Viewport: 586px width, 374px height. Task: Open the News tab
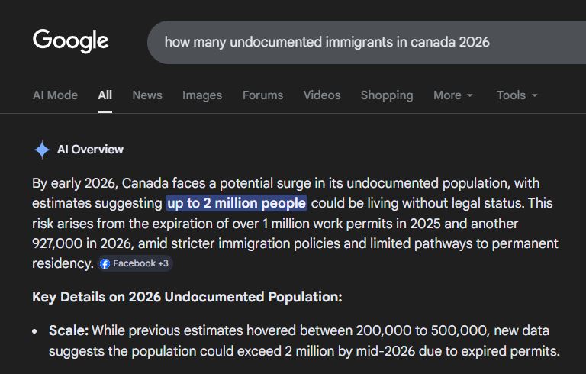(146, 95)
